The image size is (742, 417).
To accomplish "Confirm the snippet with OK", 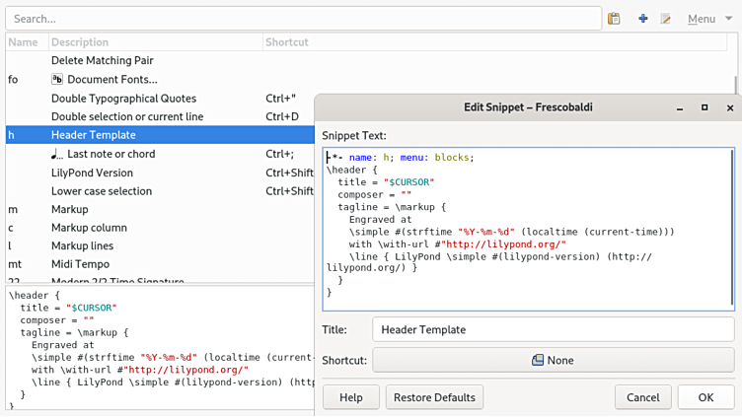I will point(705,397).
